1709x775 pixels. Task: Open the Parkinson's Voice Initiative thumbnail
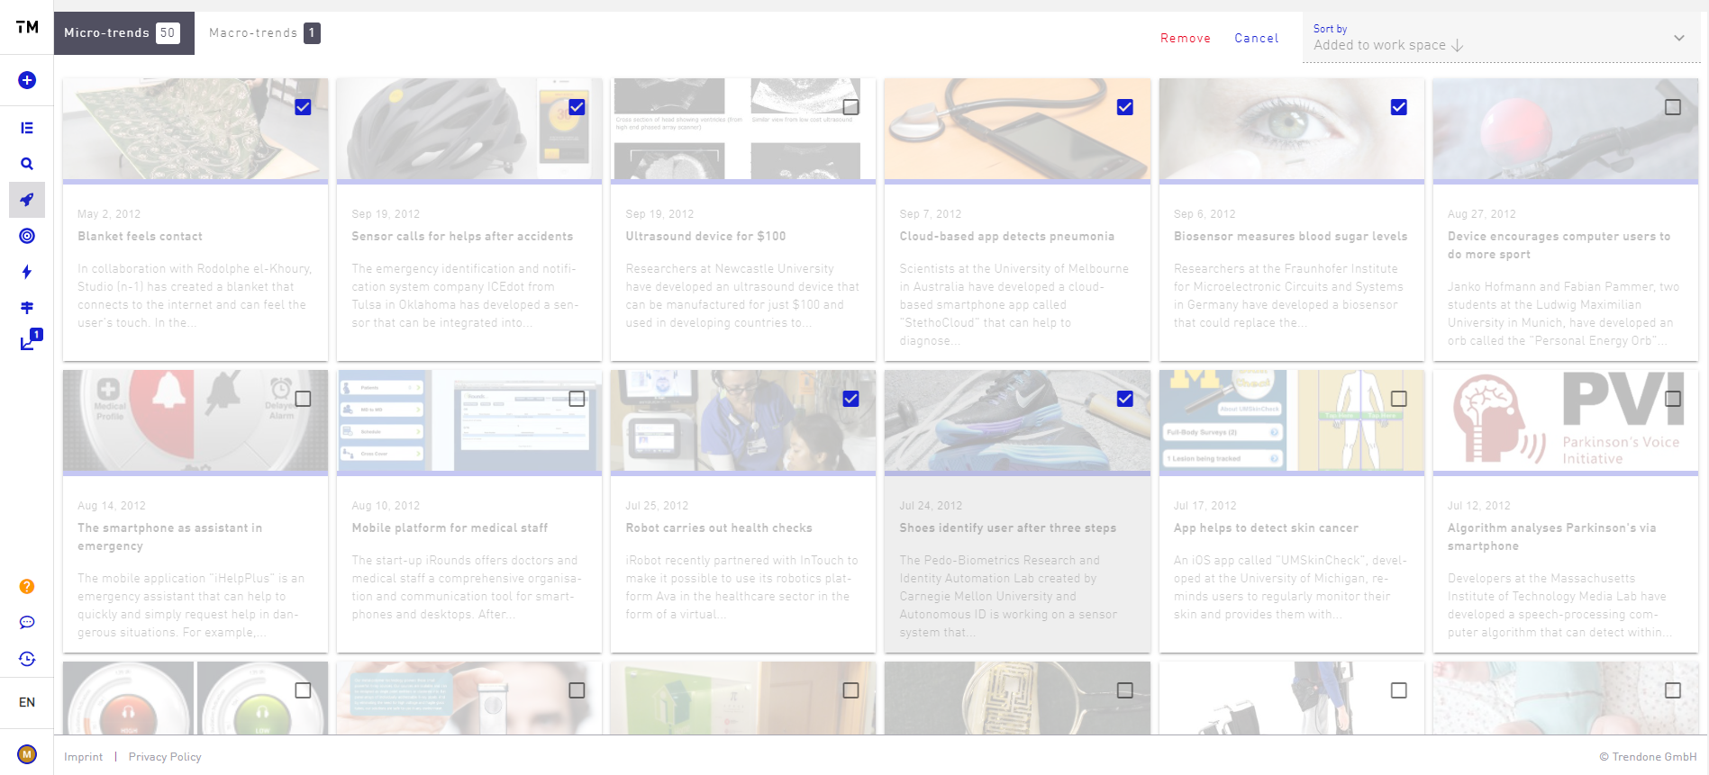pos(1566,420)
